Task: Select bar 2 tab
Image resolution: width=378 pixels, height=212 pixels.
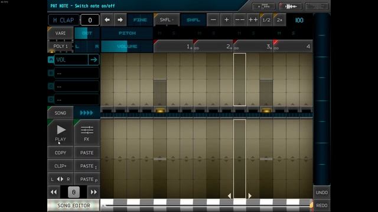Action: [x=213, y=47]
